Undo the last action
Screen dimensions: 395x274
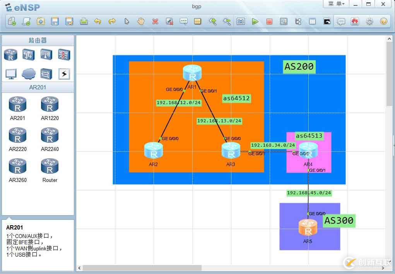(x=98, y=21)
